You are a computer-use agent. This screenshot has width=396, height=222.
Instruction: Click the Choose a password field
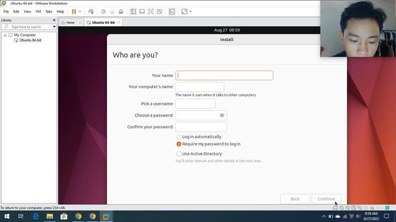[x=201, y=115]
